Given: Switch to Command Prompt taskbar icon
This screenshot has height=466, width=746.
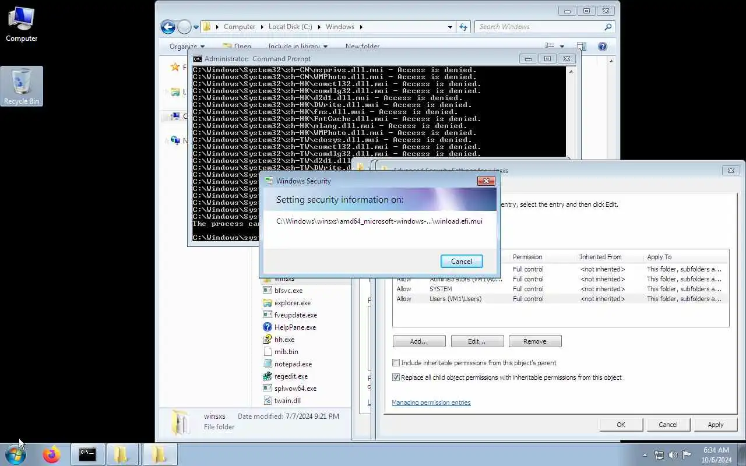Looking at the screenshot, I should click(x=87, y=454).
